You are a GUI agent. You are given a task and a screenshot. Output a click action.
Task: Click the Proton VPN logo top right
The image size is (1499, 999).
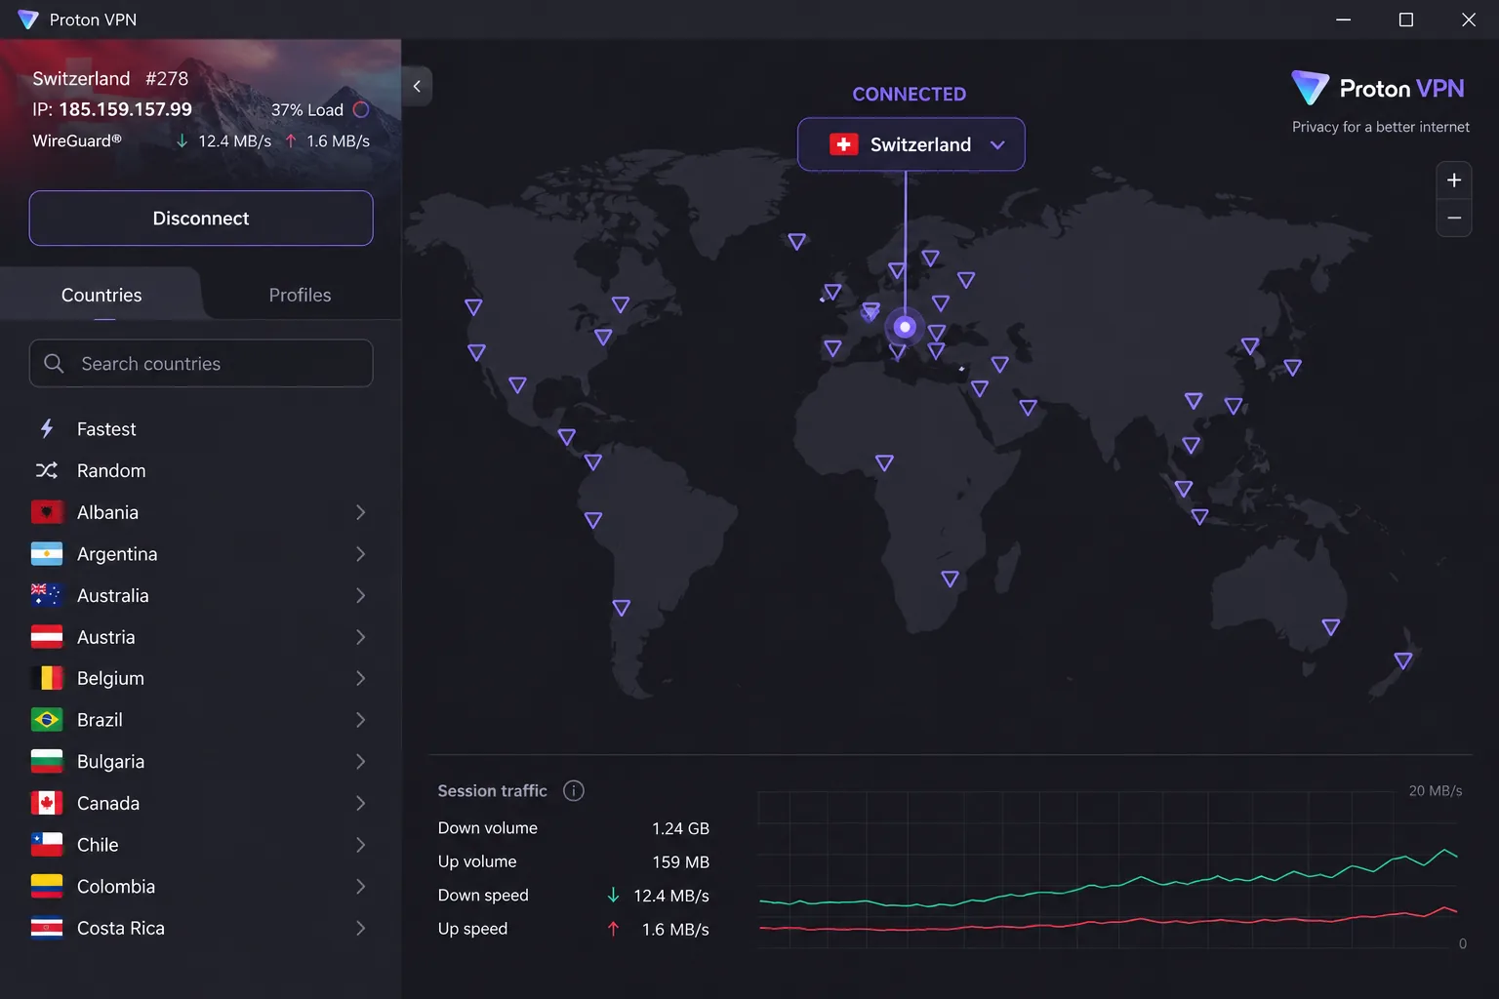point(1378,89)
